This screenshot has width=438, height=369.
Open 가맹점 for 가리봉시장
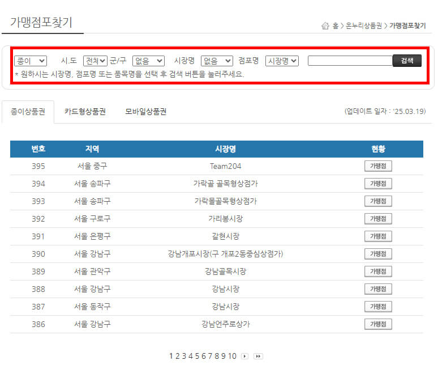point(378,218)
